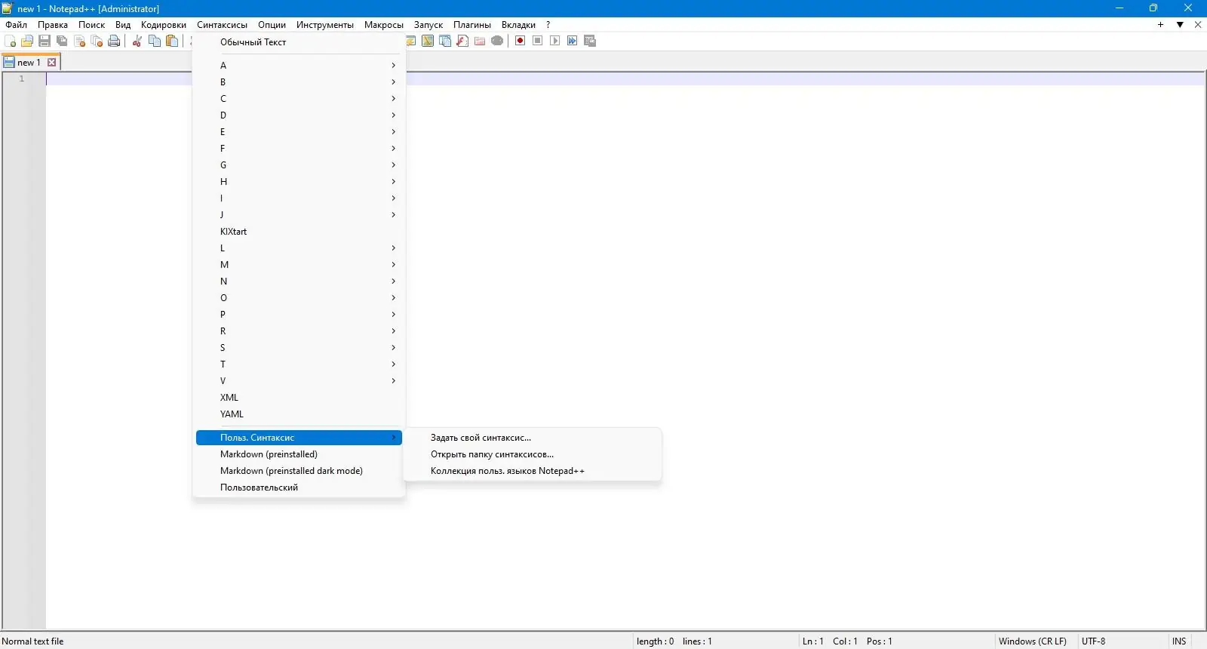Expand the C languages submenu
The image size is (1207, 649).
(x=299, y=99)
